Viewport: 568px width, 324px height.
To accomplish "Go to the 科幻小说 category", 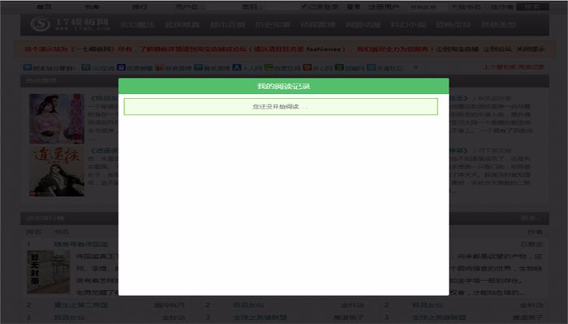I will [x=408, y=24].
